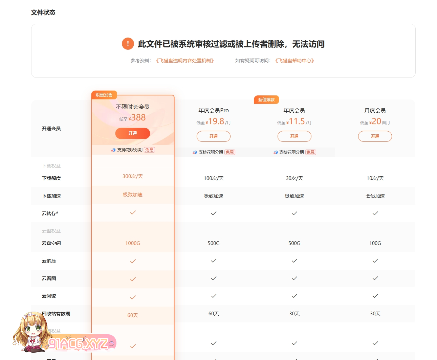Open 飞猫盘违规内容处置机制 reference link
Viewport: 437px width, 360px height.
click(x=185, y=61)
